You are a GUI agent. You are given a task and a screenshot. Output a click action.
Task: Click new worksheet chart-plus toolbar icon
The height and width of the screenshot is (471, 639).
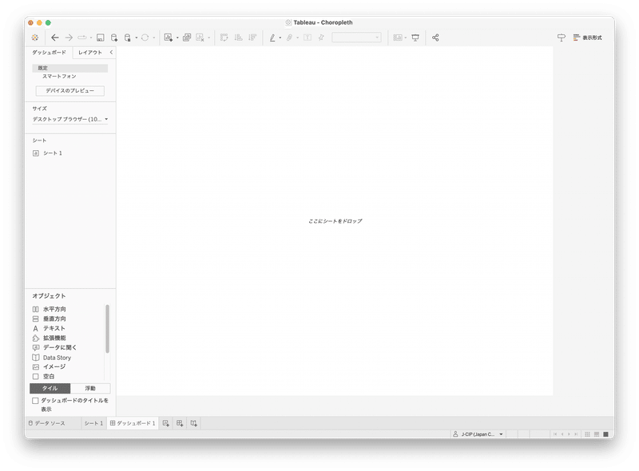(x=169, y=38)
